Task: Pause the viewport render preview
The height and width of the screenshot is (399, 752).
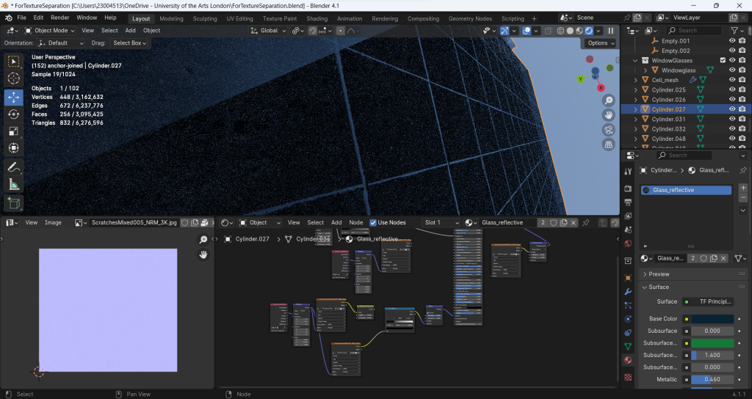Action: click(610, 31)
